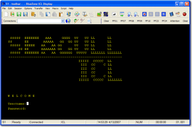Start macro recording with the red dot button
192x127 pixels.
pos(145,14)
